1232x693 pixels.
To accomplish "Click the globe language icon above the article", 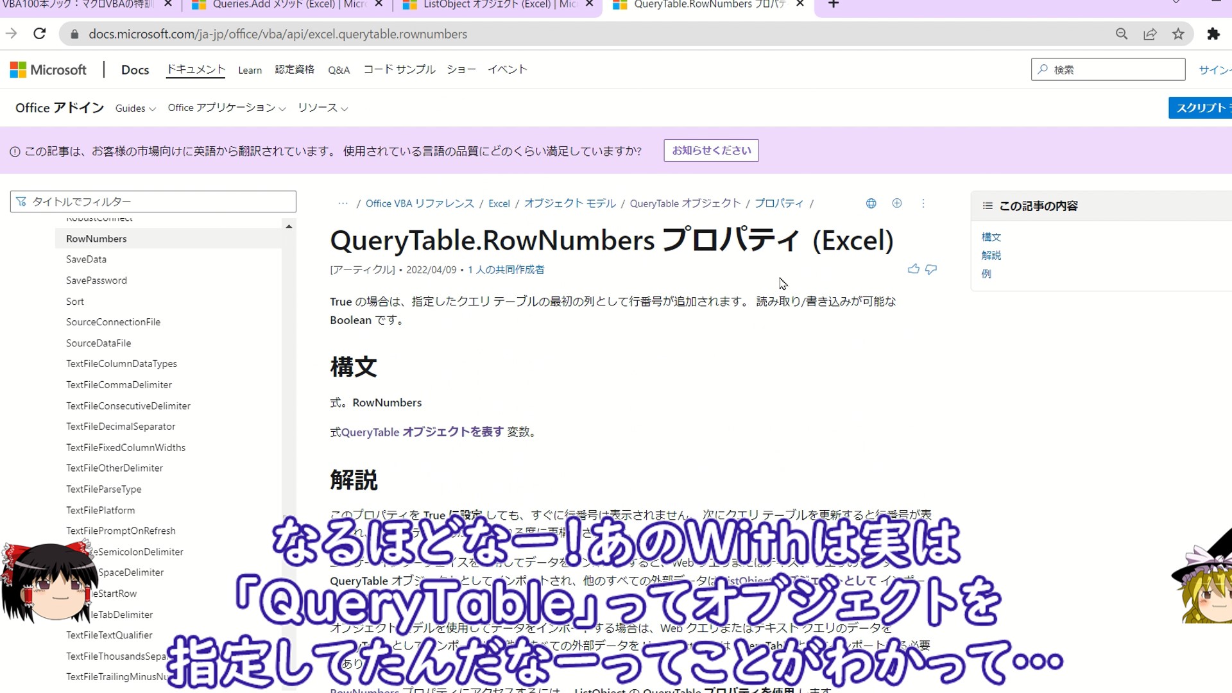I will [871, 203].
